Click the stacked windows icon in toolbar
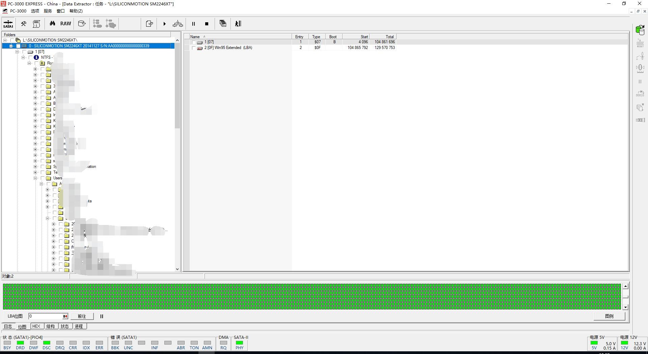 coord(223,23)
